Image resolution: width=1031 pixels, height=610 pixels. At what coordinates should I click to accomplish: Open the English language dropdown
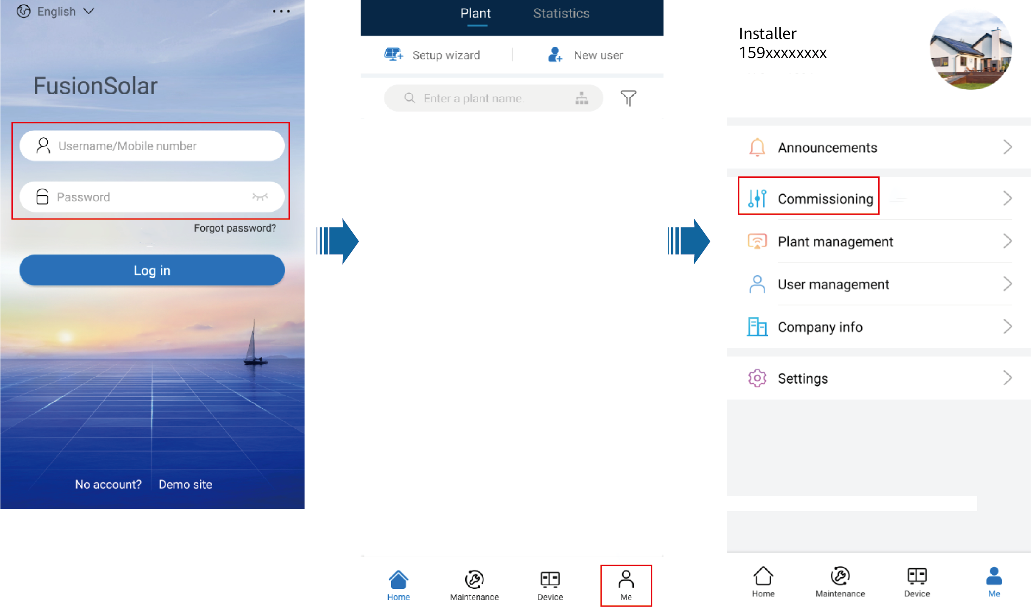coord(56,11)
